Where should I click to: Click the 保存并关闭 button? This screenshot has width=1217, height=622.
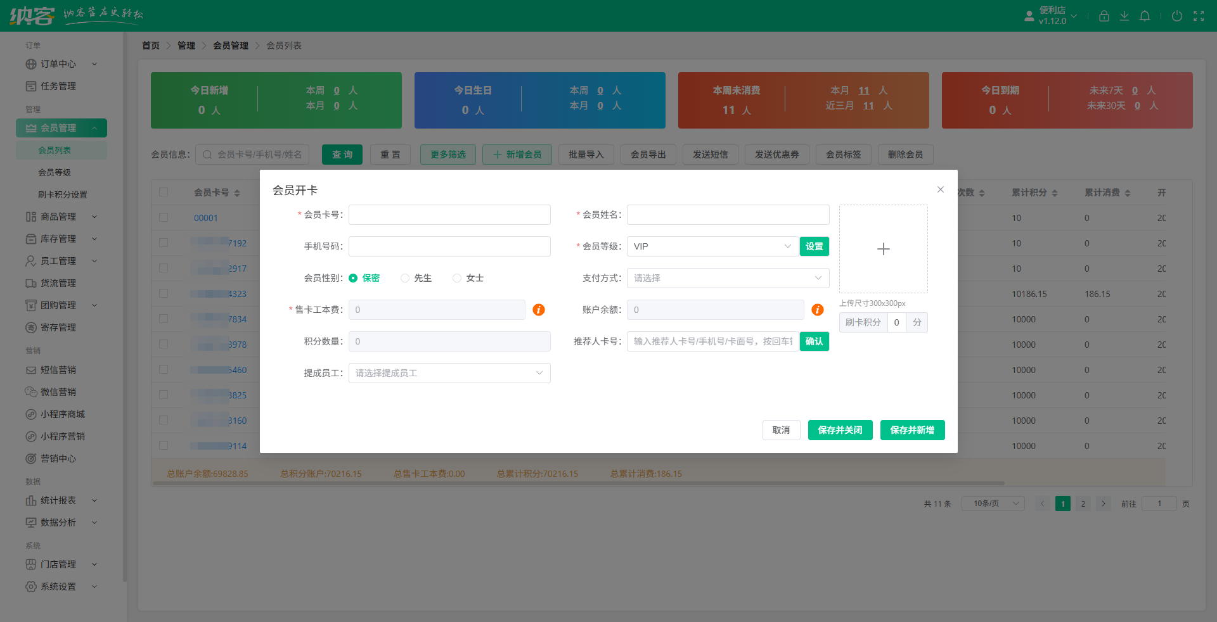click(x=840, y=430)
